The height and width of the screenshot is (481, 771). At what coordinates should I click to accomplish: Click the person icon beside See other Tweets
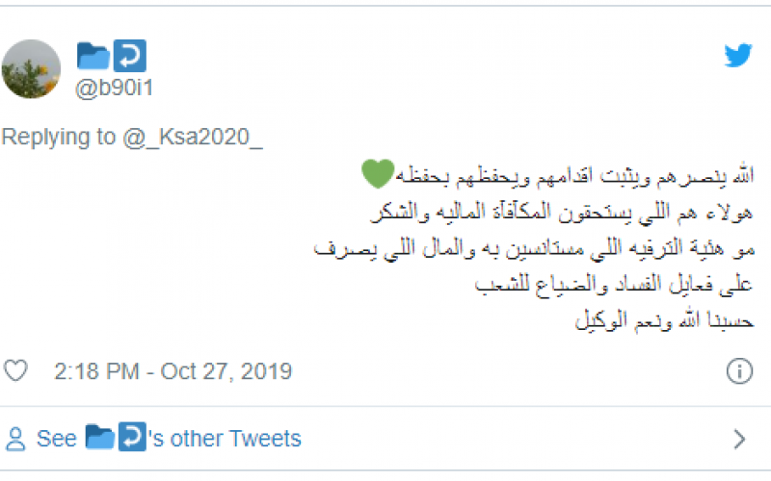[x=15, y=439]
